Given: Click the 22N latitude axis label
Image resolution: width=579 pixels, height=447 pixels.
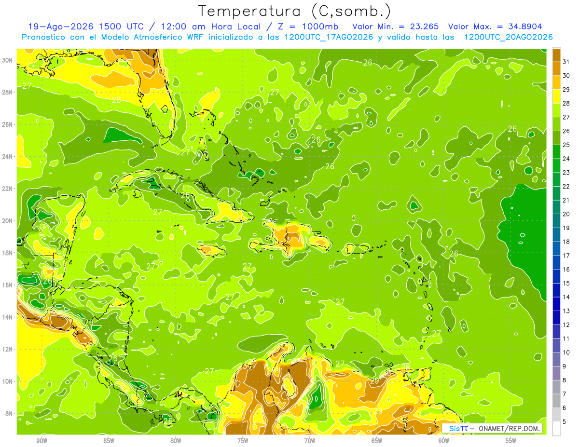Looking at the screenshot, I should coord(8,189).
